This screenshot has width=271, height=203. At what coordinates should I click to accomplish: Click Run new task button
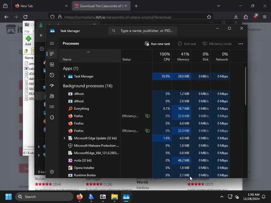157,44
